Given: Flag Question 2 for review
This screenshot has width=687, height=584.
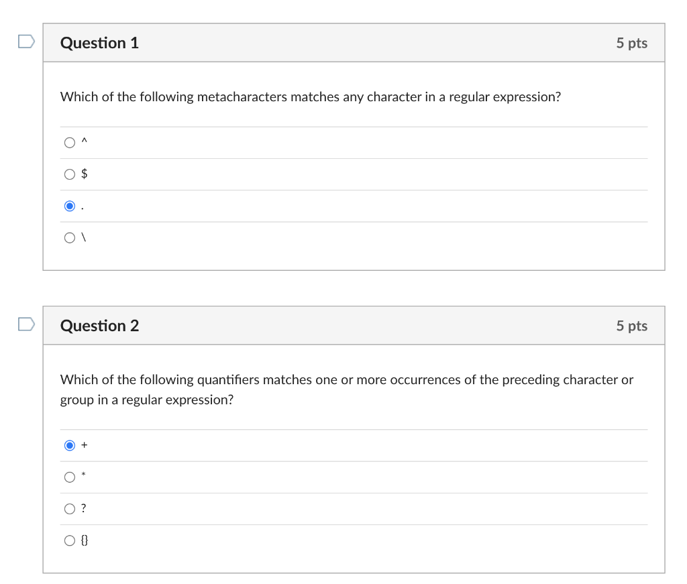Looking at the screenshot, I should coord(25,325).
